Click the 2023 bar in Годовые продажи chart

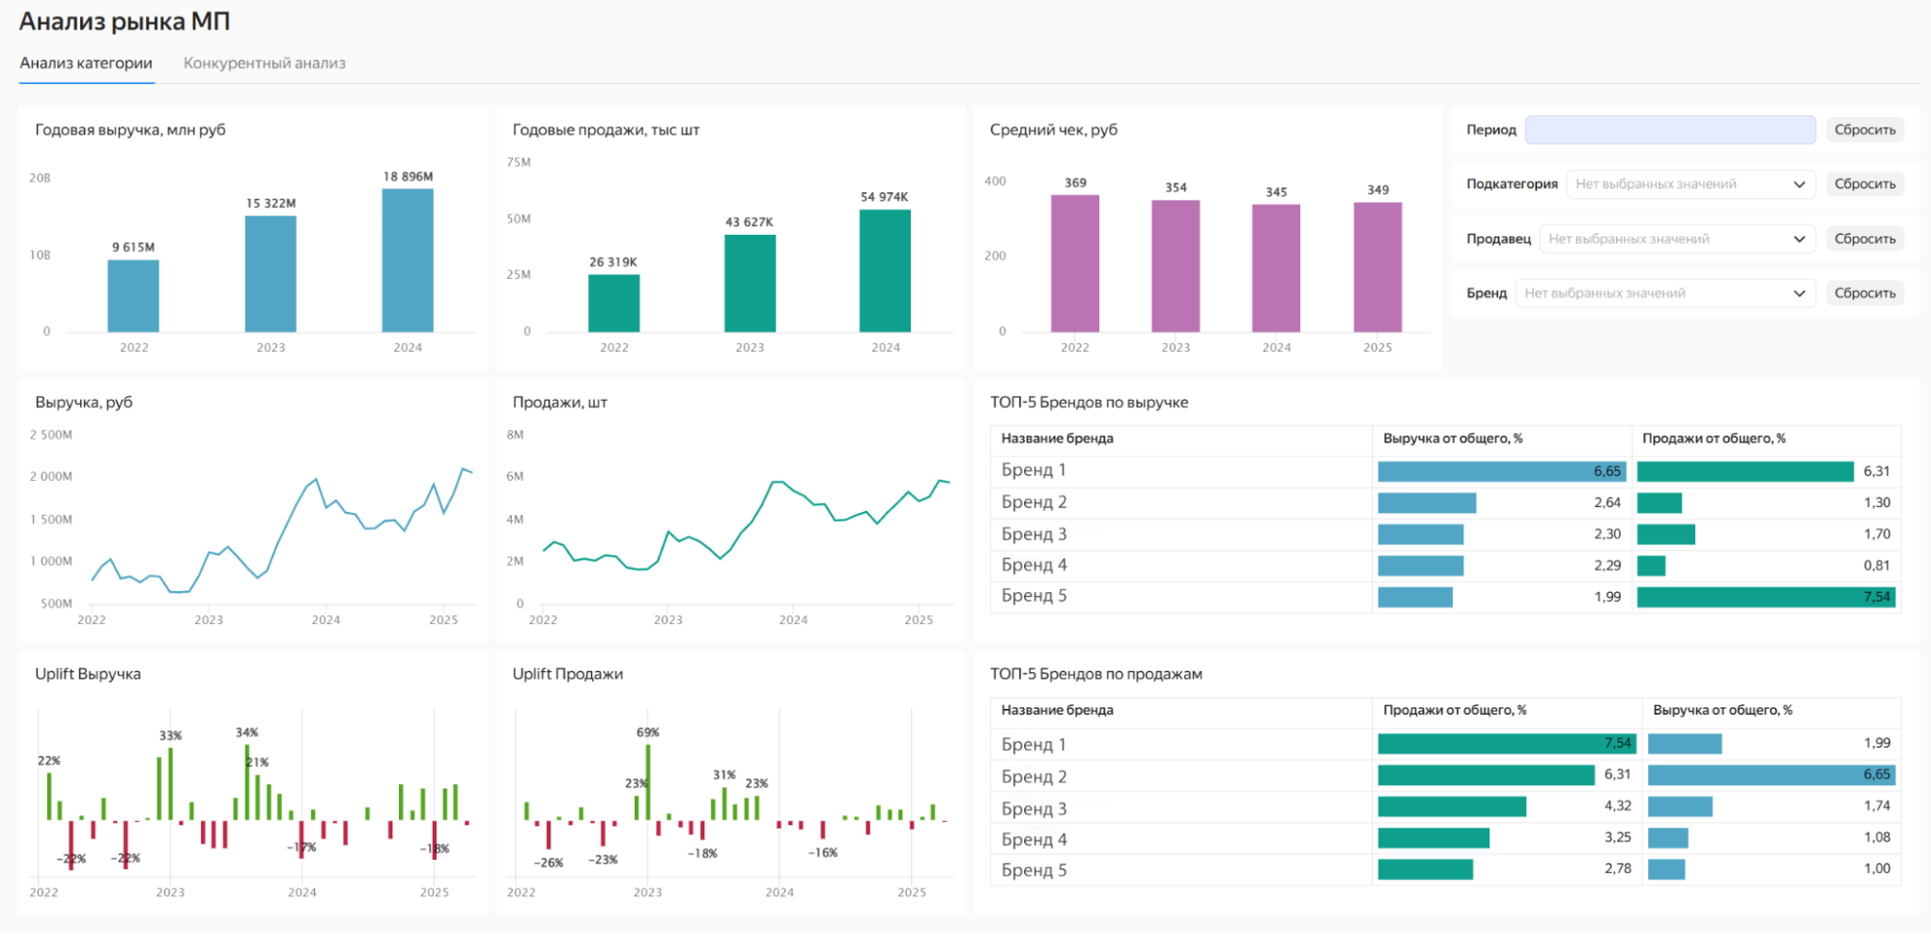point(750,283)
